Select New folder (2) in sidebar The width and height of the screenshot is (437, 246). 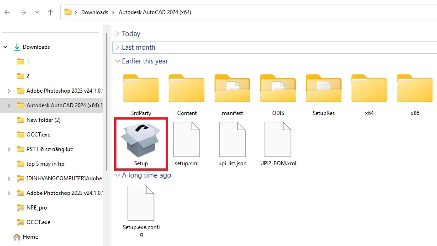click(39, 120)
